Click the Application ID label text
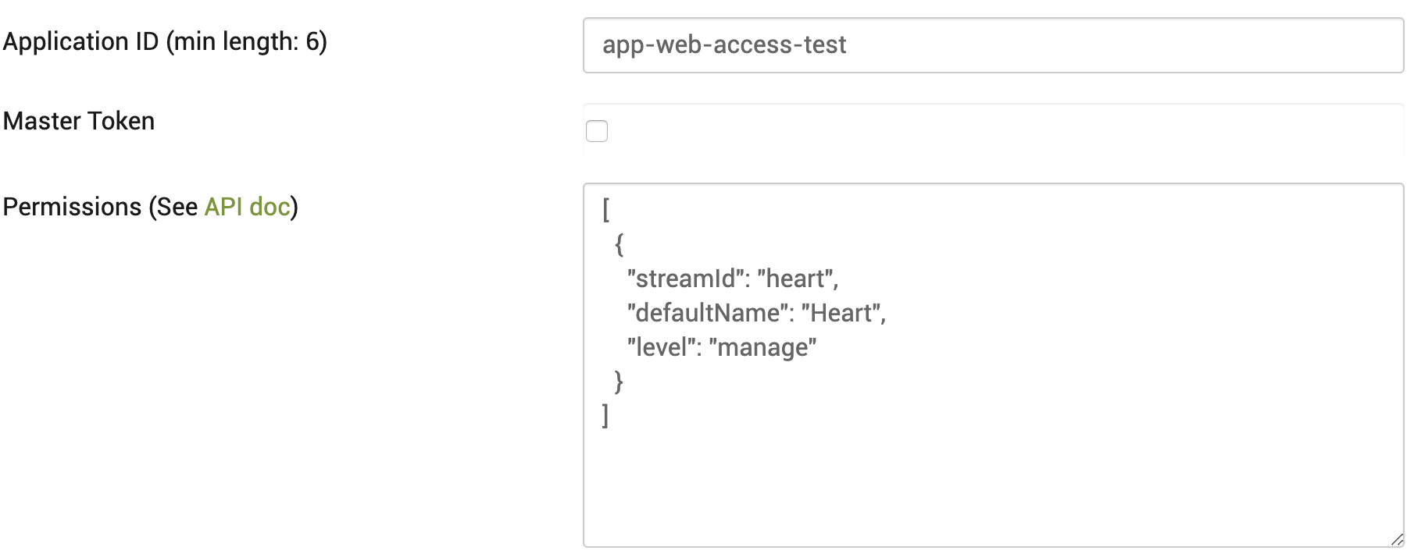The height and width of the screenshot is (554, 1414). tap(165, 41)
